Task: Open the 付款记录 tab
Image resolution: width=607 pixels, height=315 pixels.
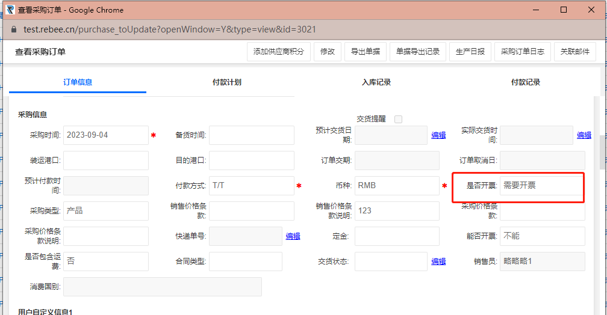Action: (525, 82)
